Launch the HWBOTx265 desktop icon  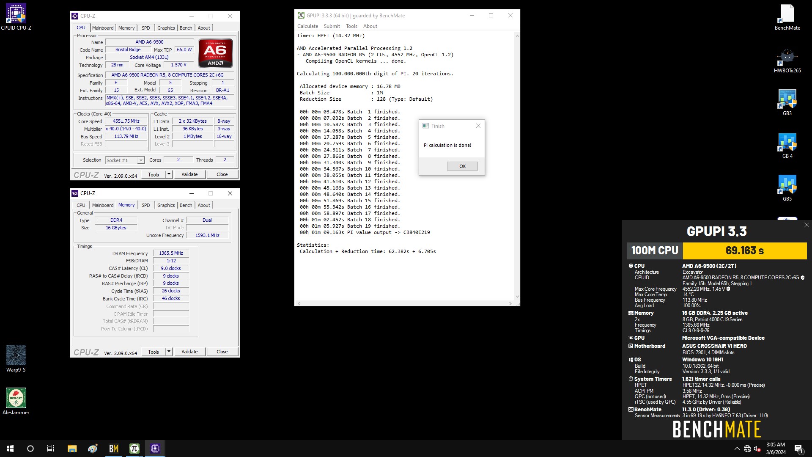coord(787,60)
